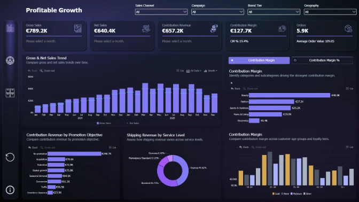Click the Orders 5.9K value
Image resolution: width=359 pixels, height=202 pixels.
pos(302,31)
